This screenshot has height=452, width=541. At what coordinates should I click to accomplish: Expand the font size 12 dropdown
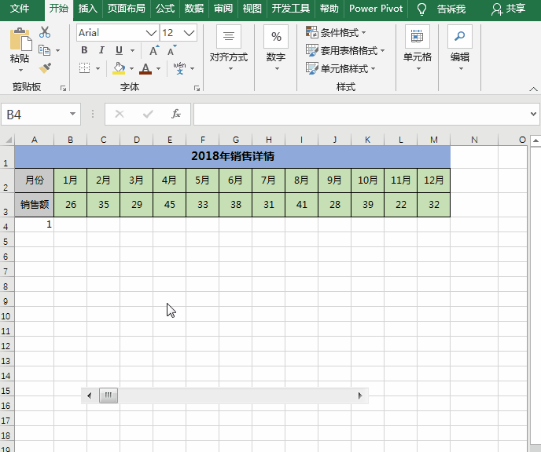(189, 33)
